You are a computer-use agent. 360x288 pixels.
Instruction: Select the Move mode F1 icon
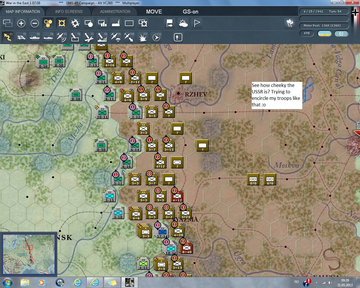[x=8, y=37]
